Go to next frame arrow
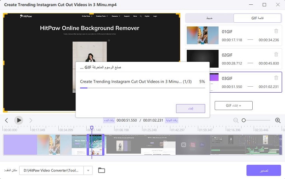This screenshot has width=285, height=179. 31,120
